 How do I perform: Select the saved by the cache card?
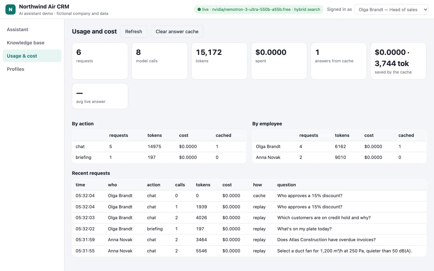click(x=398, y=61)
